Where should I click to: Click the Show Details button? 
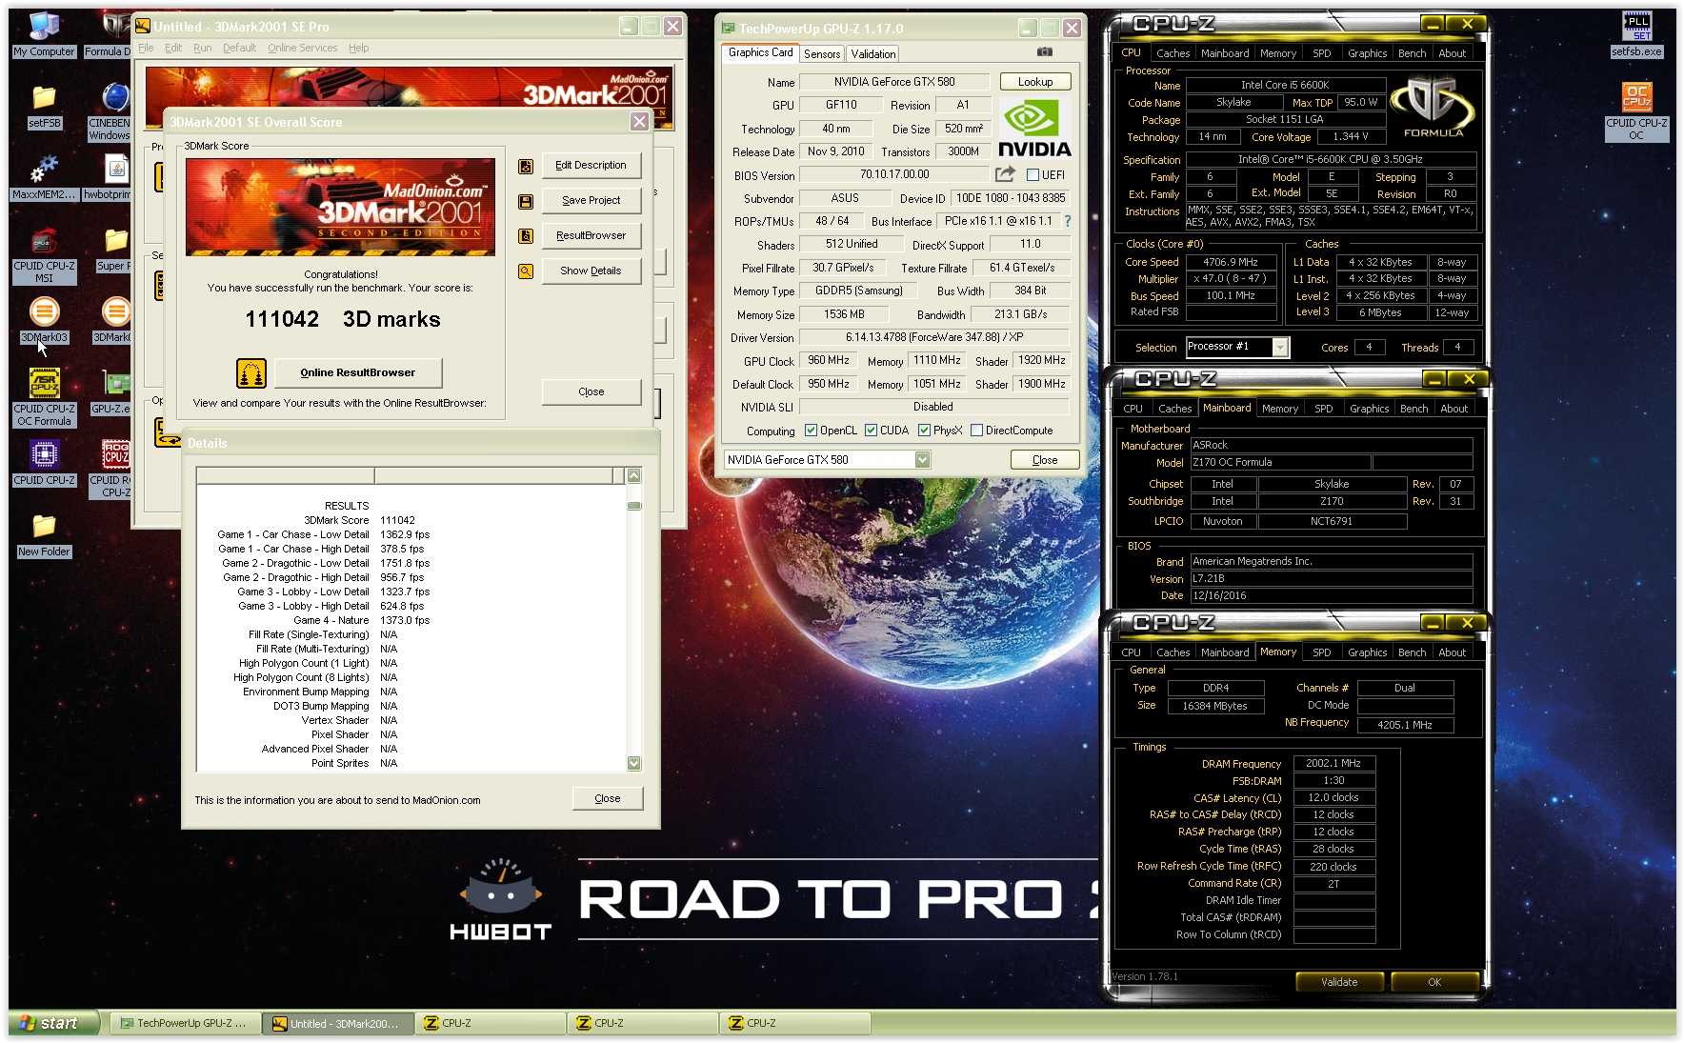coord(591,271)
